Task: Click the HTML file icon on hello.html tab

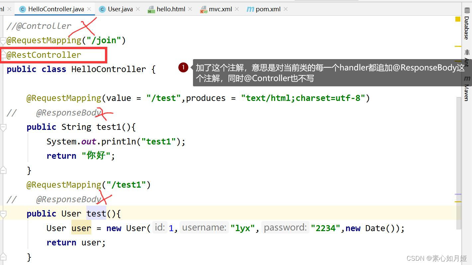Action: [151, 9]
